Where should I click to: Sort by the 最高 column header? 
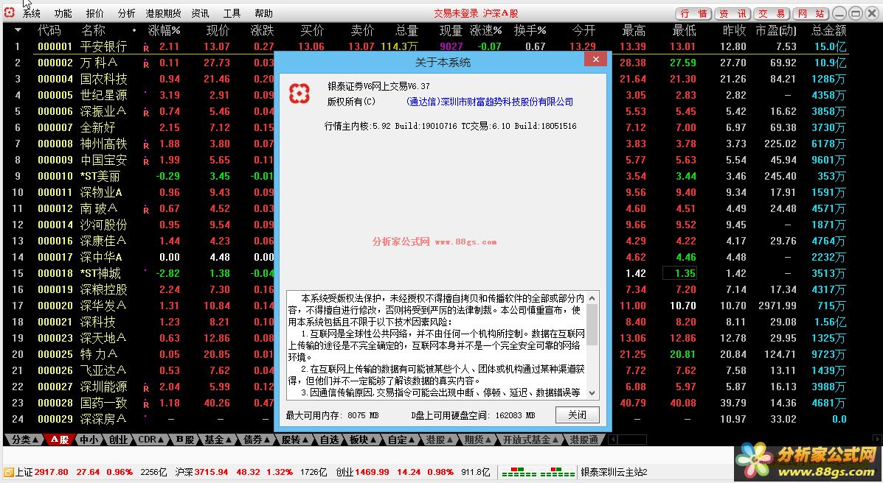pyautogui.click(x=634, y=30)
